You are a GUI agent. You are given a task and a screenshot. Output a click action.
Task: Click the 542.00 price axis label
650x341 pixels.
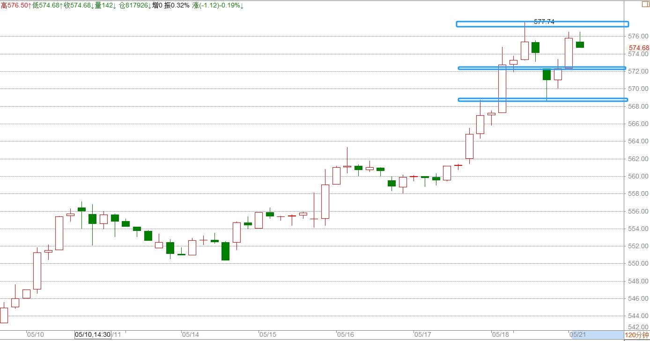point(638,327)
